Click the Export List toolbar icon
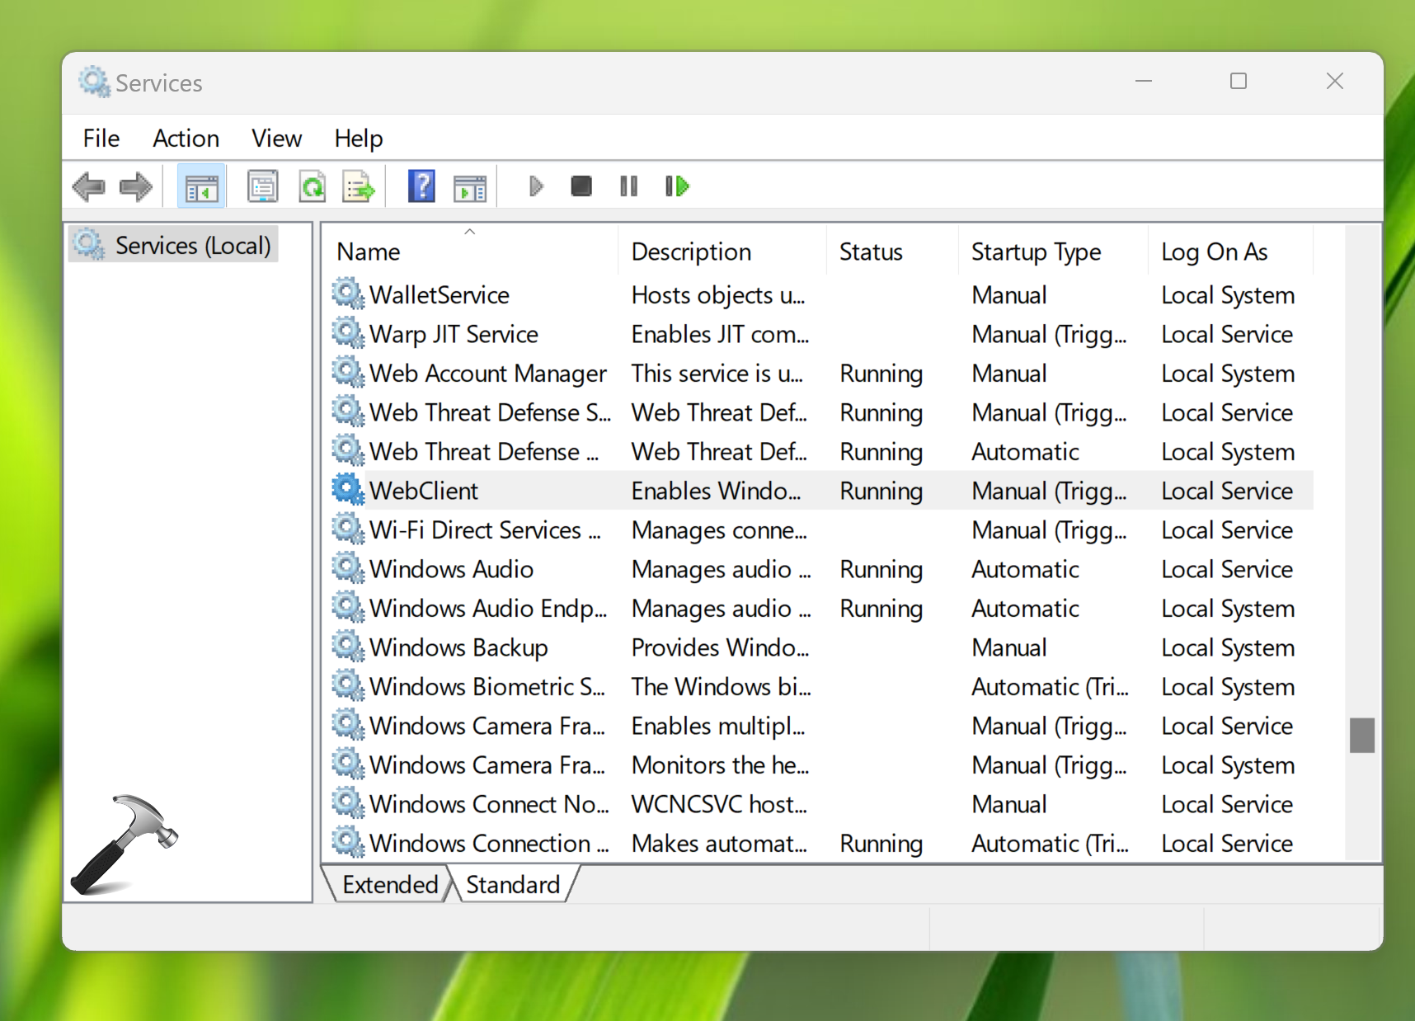 pyautogui.click(x=359, y=187)
